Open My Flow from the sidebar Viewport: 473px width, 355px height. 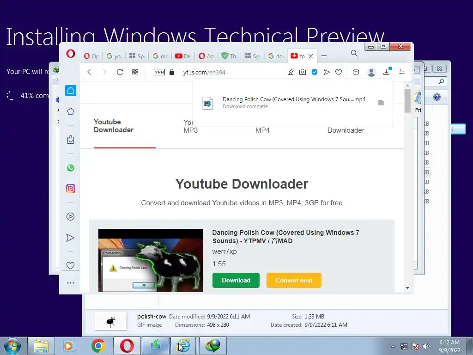(x=70, y=238)
